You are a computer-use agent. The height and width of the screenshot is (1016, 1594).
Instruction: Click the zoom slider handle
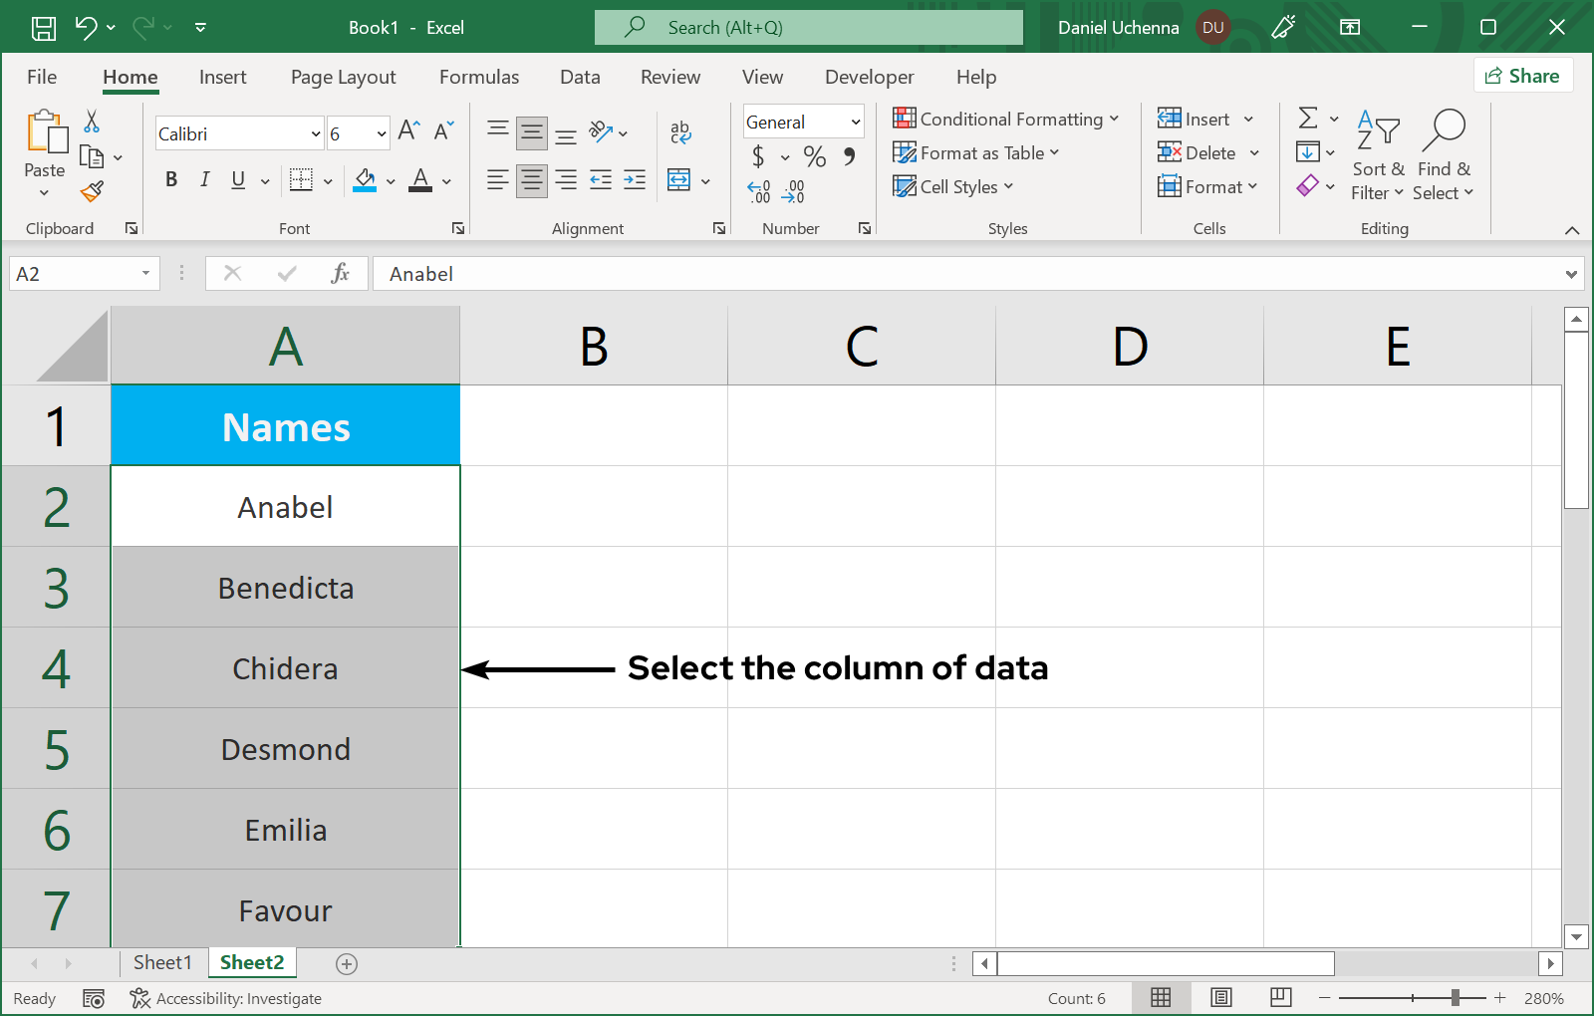pyautogui.click(x=1456, y=998)
